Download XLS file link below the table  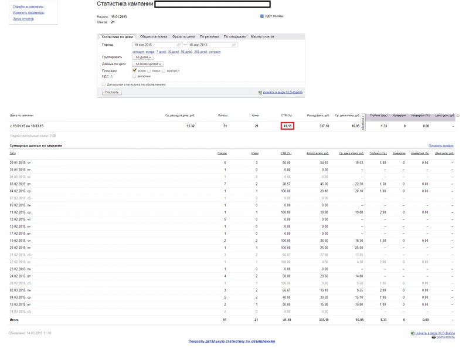pos(435,333)
